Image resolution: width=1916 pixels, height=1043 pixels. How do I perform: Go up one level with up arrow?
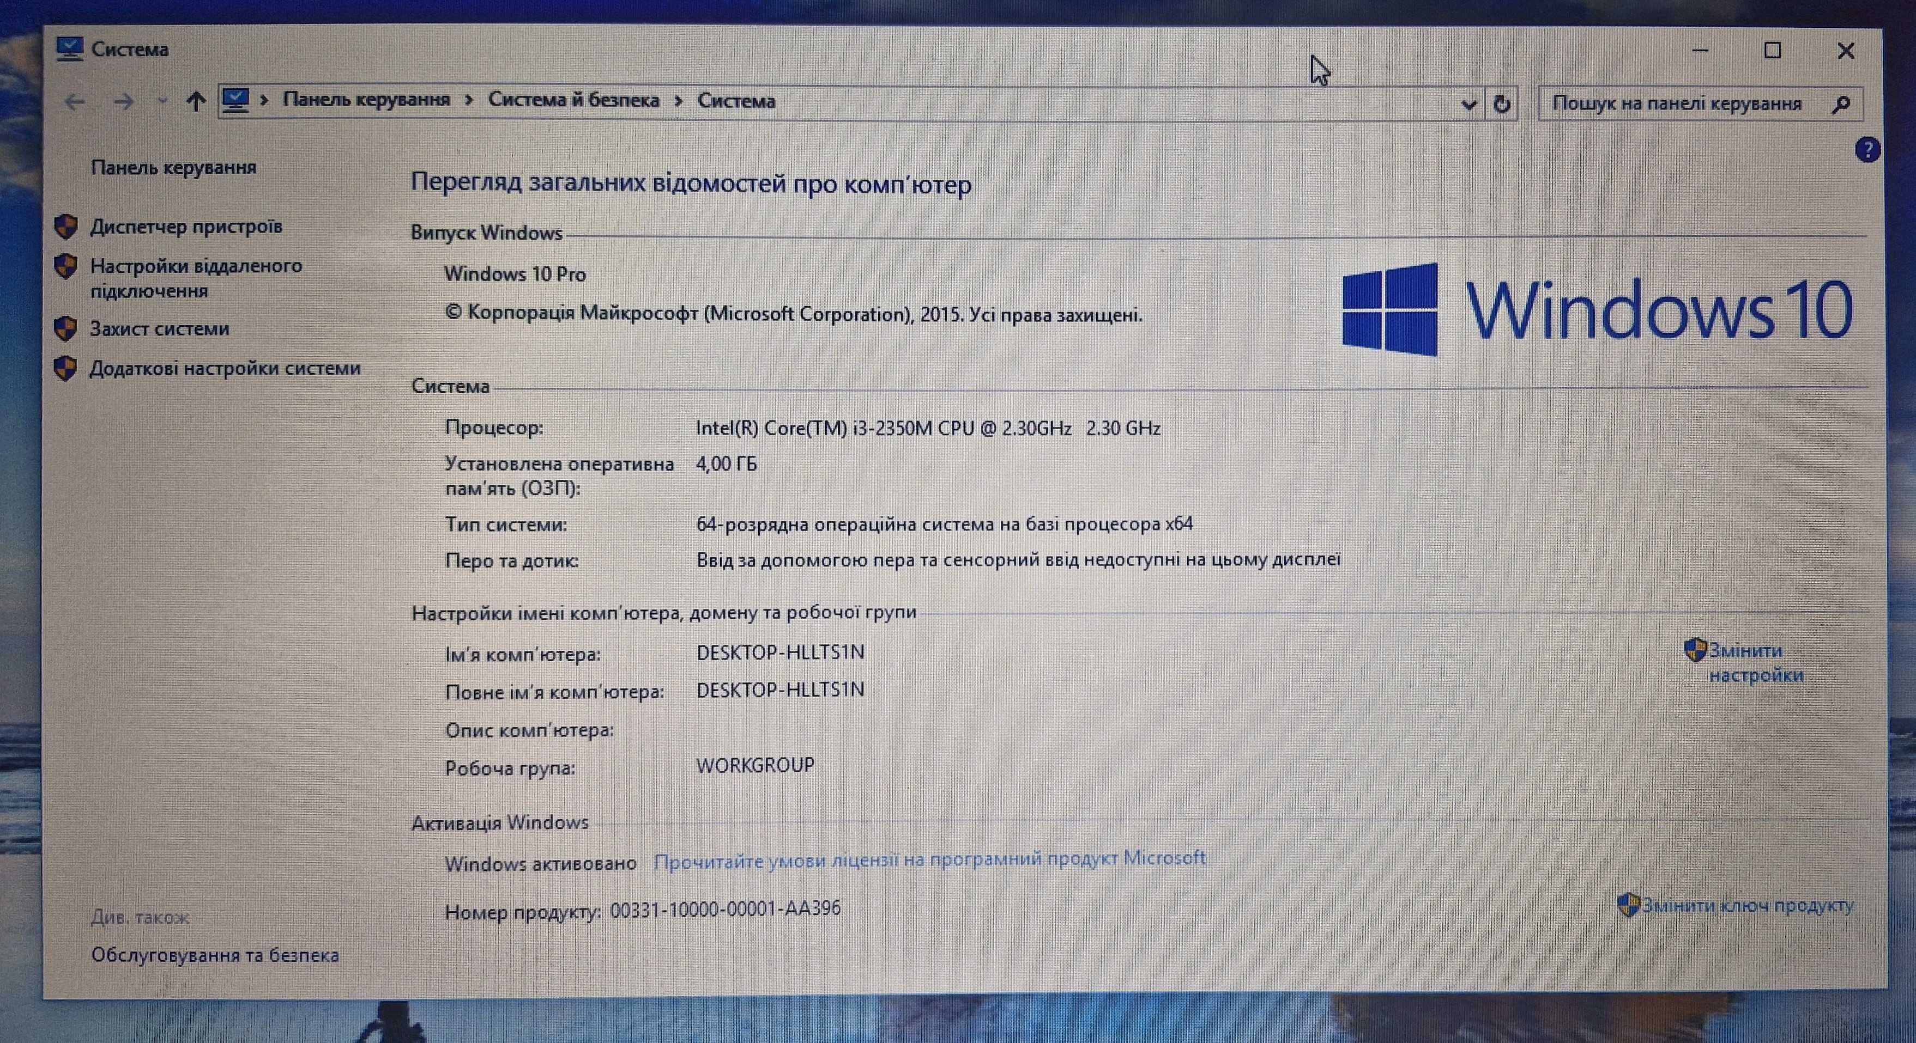(196, 101)
